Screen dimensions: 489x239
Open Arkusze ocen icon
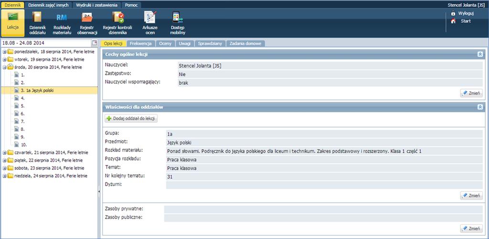[150, 18]
